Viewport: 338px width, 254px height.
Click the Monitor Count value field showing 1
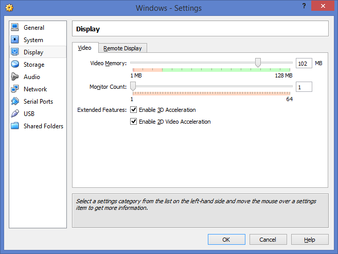[x=304, y=87]
